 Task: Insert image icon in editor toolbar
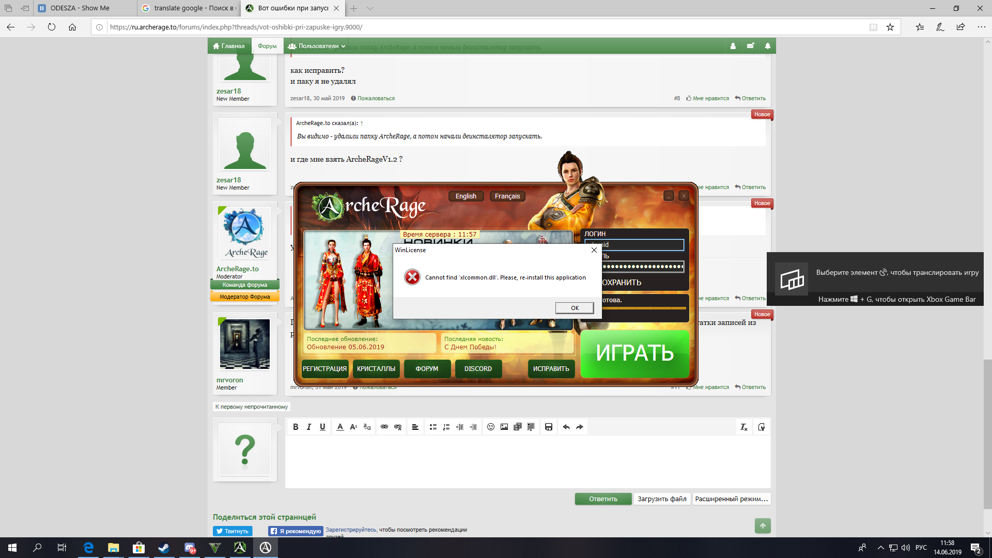[x=504, y=427]
